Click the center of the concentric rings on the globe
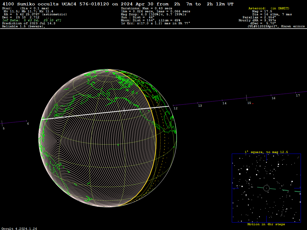This screenshot has height=230, width=307. click(58, 141)
